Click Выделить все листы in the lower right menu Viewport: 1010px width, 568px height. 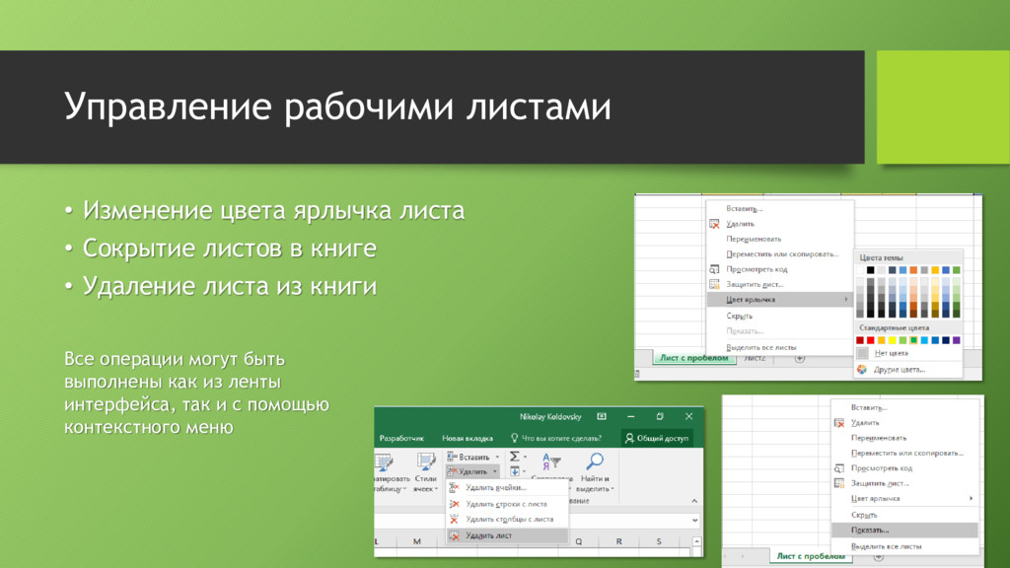[x=905, y=546]
